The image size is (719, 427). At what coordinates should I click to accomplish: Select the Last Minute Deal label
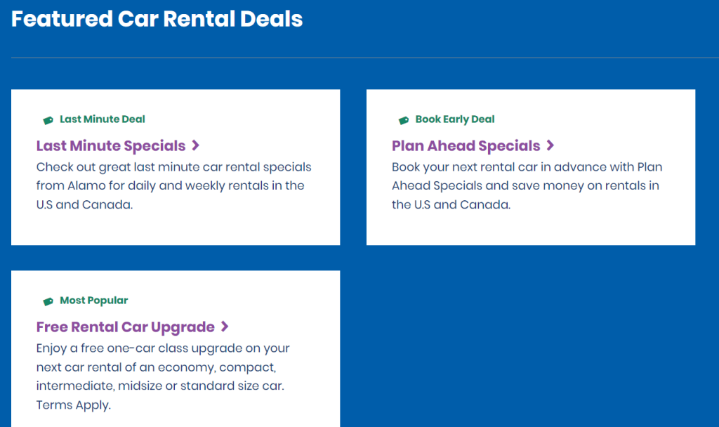point(103,119)
